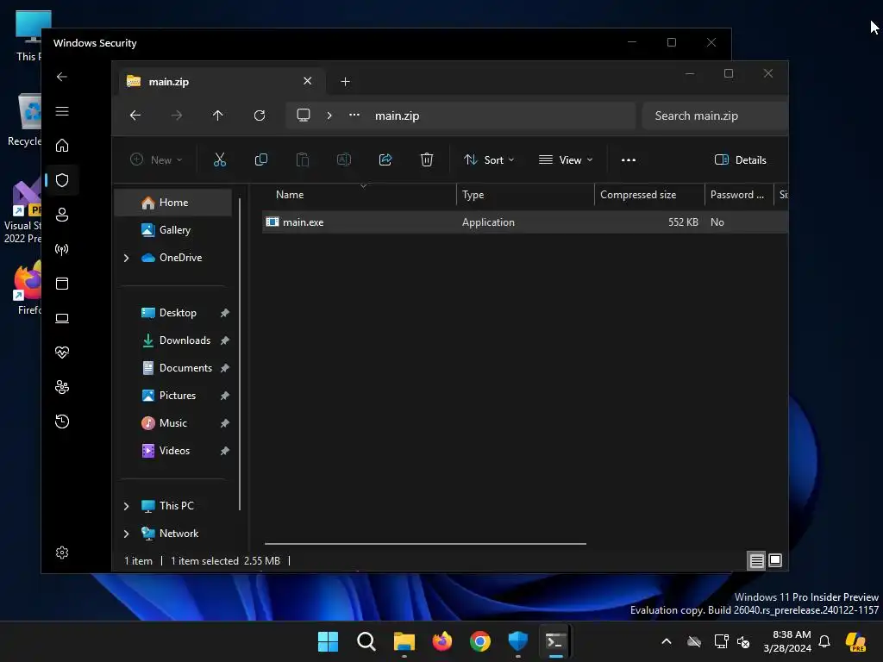Open Google Chrome from taskbar

point(479,641)
